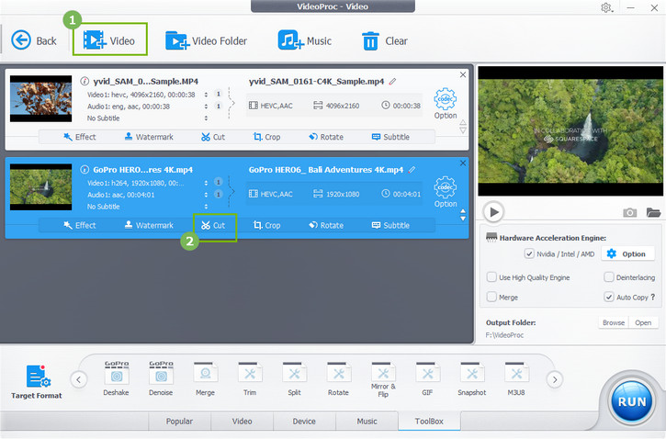Go back using the Back arrow
This screenshot has width=666, height=439.
pos(34,40)
